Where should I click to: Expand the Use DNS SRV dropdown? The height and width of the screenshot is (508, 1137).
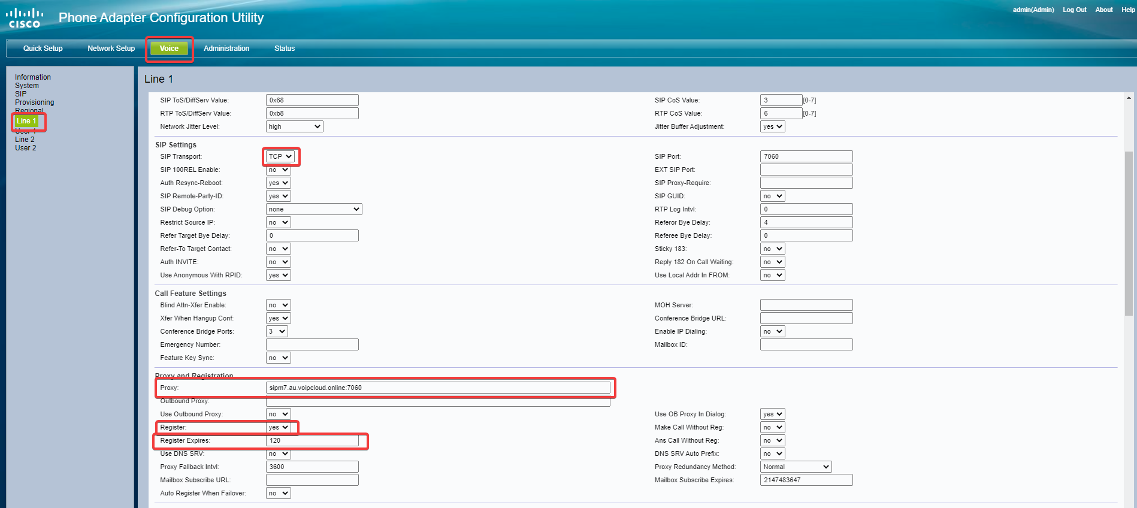click(278, 453)
